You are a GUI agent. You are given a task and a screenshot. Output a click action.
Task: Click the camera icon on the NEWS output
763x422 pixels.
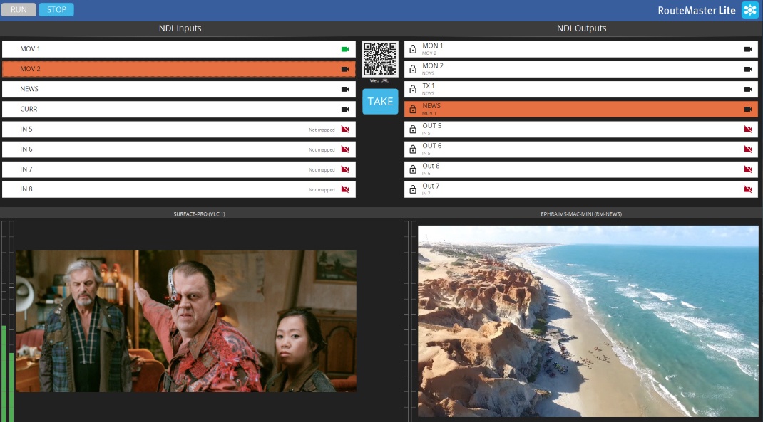pyautogui.click(x=748, y=110)
